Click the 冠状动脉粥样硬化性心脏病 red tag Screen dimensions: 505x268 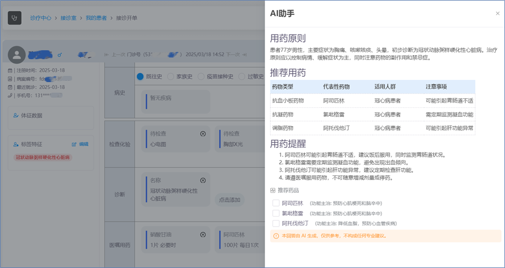point(43,157)
